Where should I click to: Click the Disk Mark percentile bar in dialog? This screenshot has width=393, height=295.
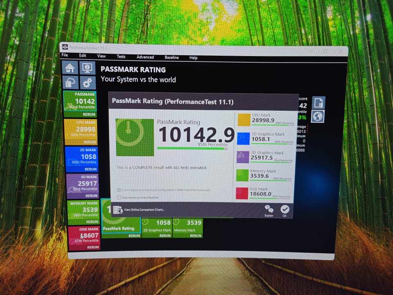click(x=270, y=198)
